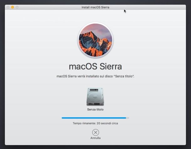Click the "verrà installato sul disco" message
The width and height of the screenshot is (191, 149).
tap(95, 76)
